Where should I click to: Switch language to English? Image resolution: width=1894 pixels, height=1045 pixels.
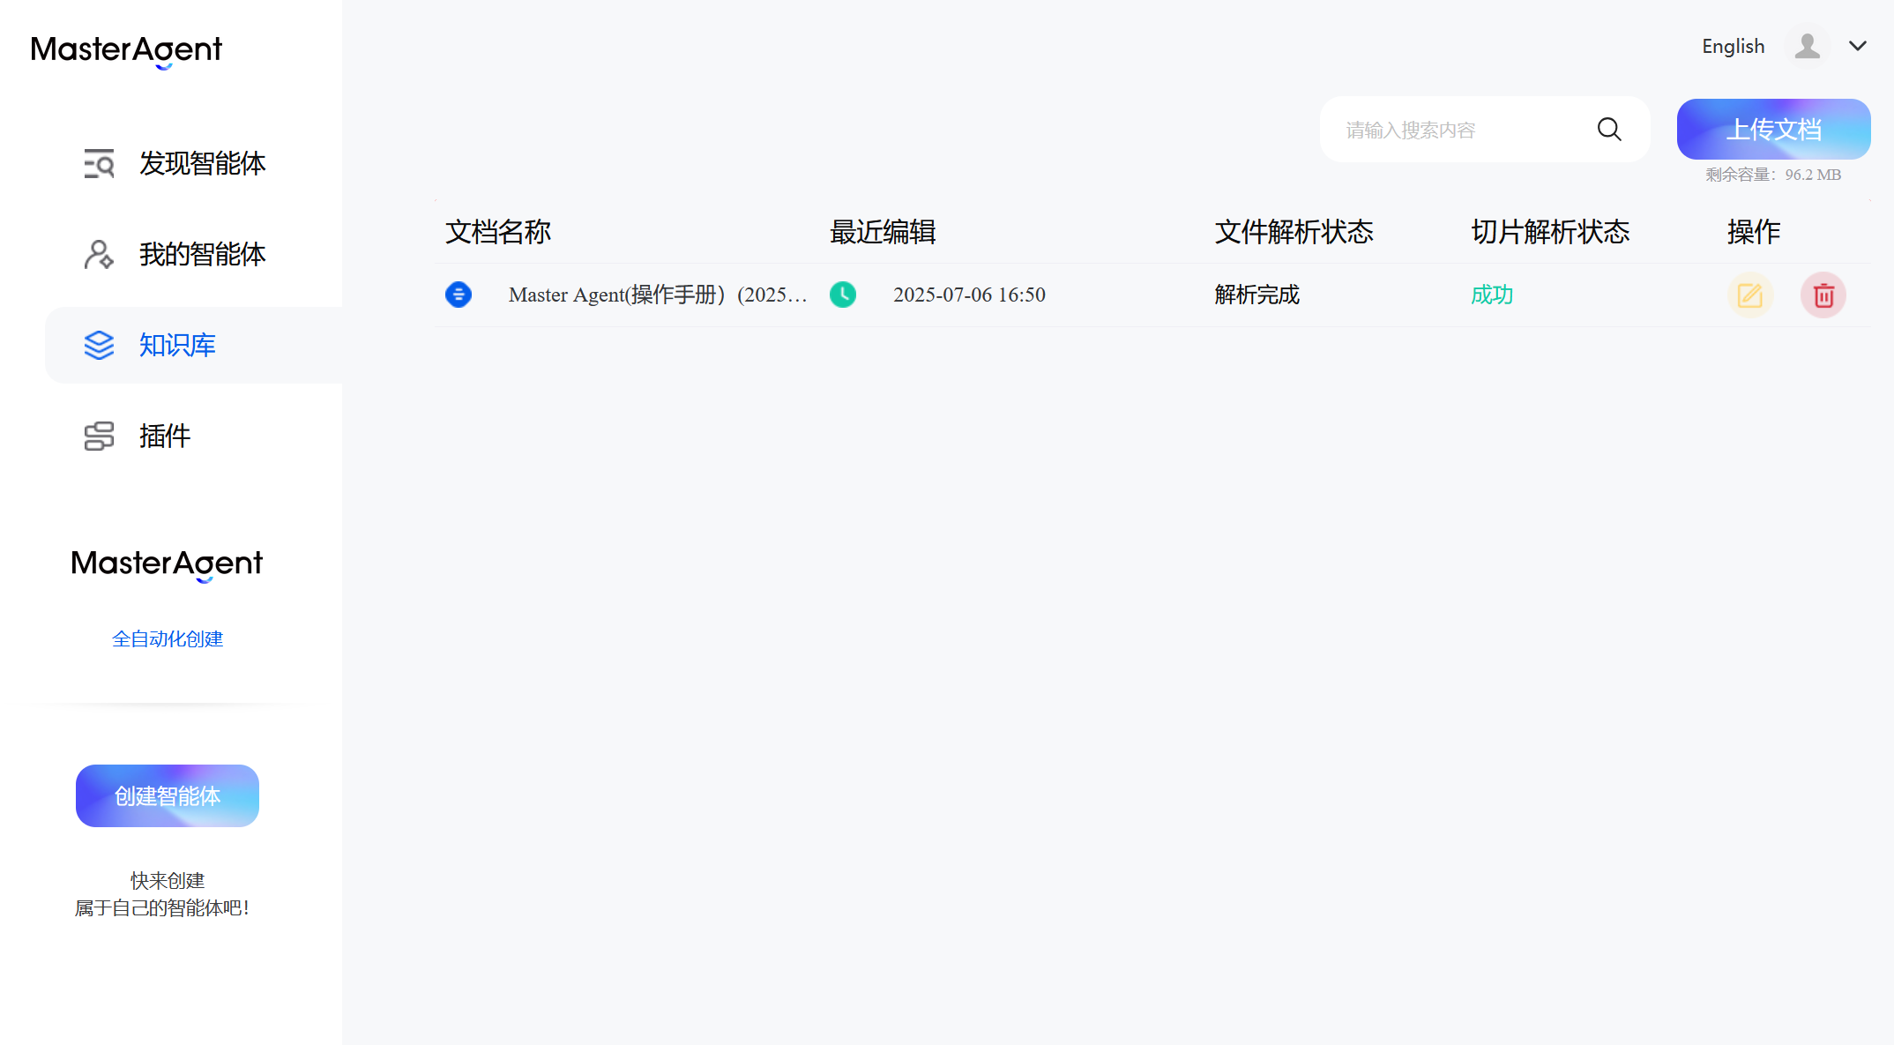coord(1733,46)
